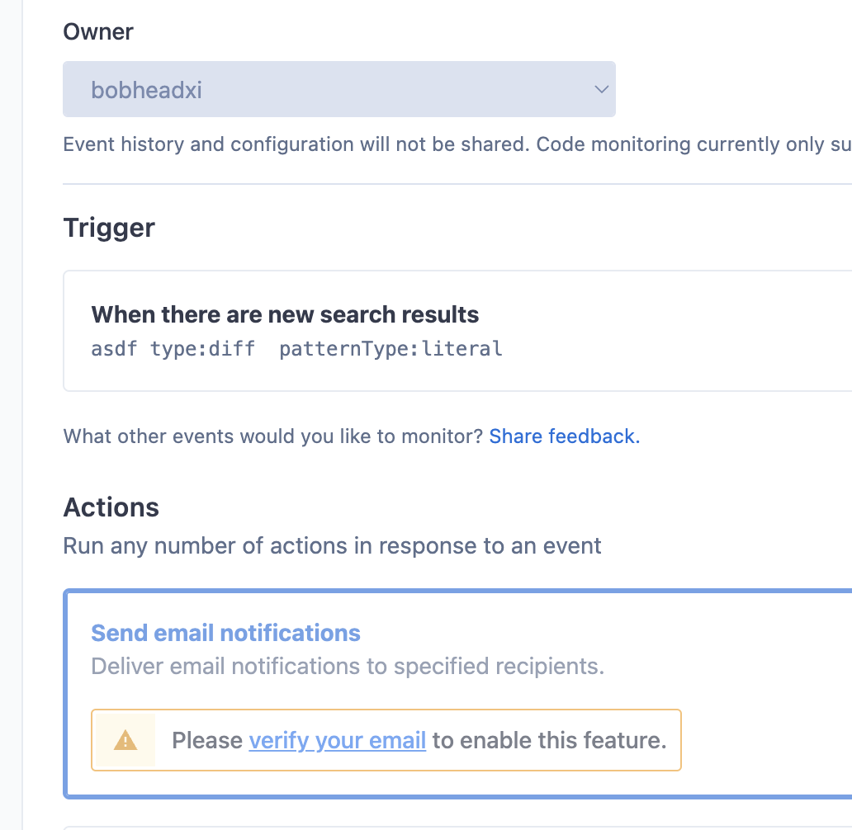This screenshot has height=830, width=852.
Task: Click "What other events would you like to monitor?"
Action: pos(272,436)
